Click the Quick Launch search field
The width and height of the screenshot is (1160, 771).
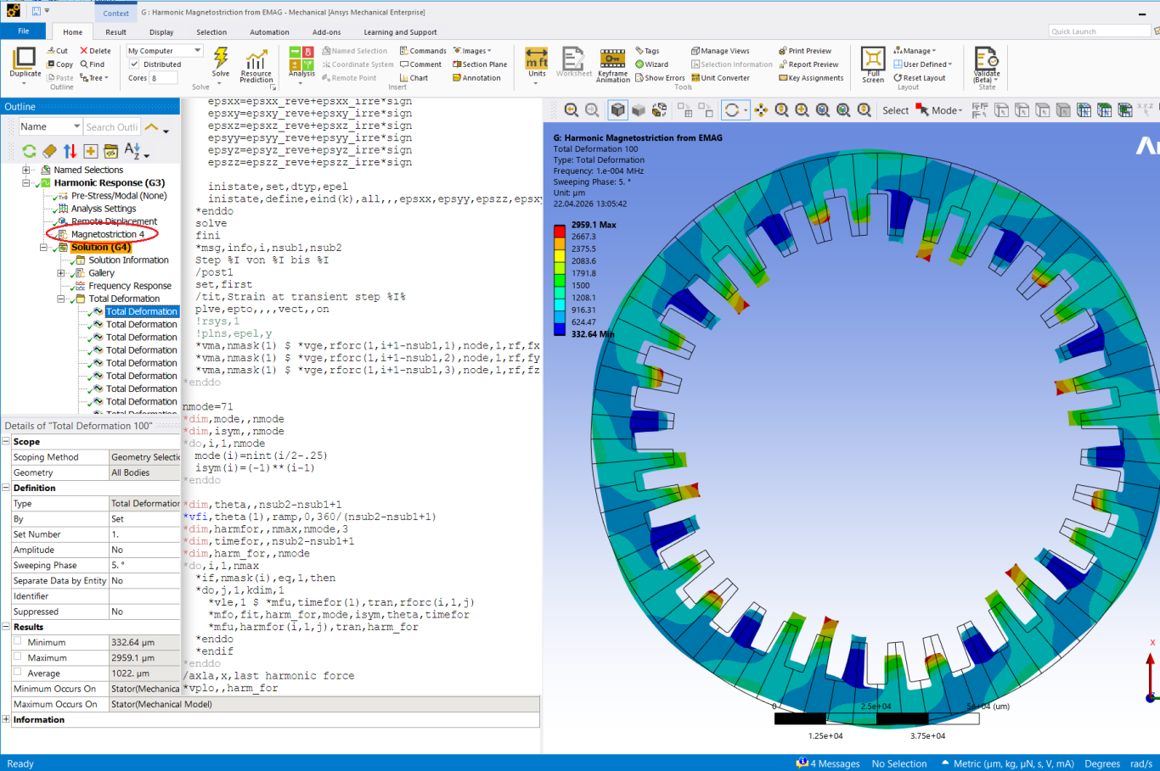[x=1099, y=31]
